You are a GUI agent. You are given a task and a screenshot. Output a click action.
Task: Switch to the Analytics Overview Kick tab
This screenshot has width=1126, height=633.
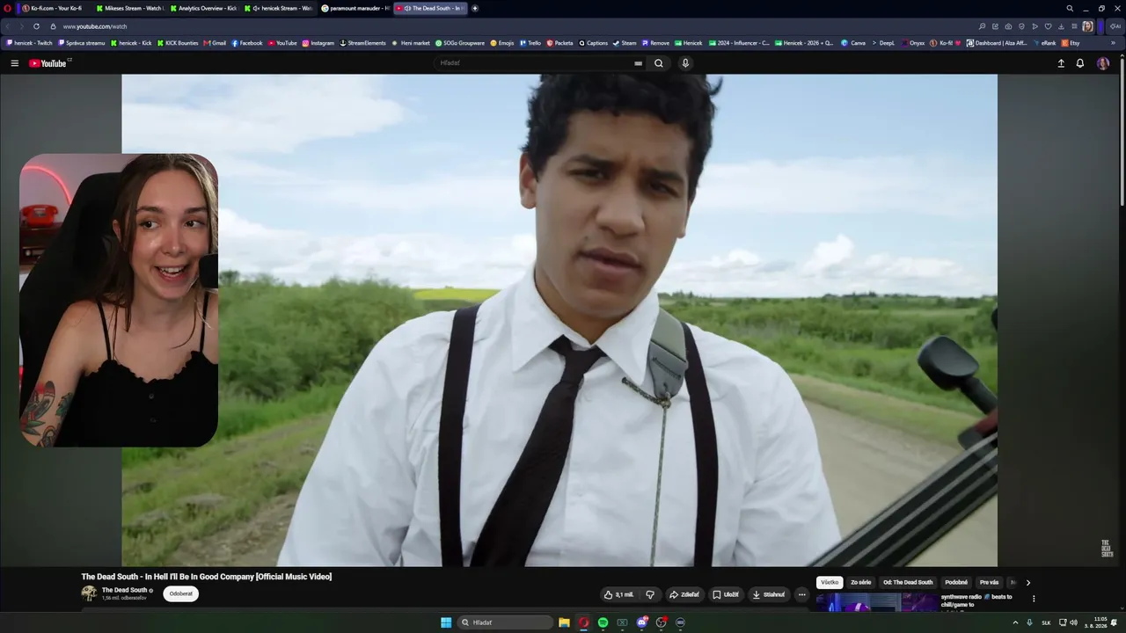point(202,8)
